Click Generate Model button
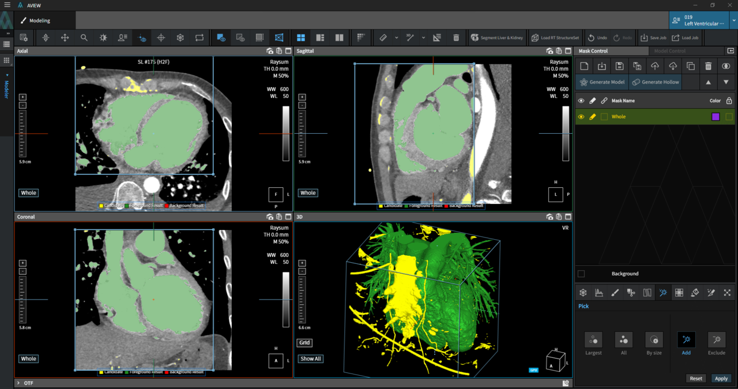This screenshot has height=389, width=738. (x=601, y=82)
